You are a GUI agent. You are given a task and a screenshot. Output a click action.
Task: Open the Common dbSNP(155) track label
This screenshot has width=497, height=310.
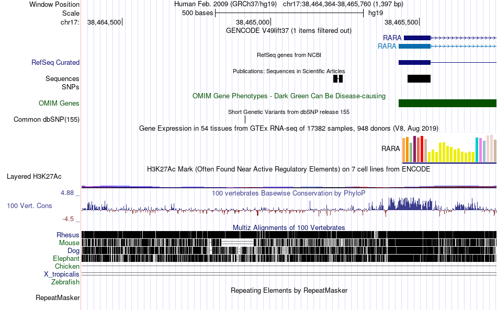(x=47, y=119)
